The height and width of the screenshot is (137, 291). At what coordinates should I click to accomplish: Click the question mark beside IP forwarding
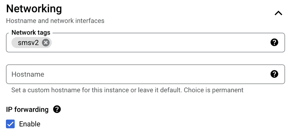point(57,109)
